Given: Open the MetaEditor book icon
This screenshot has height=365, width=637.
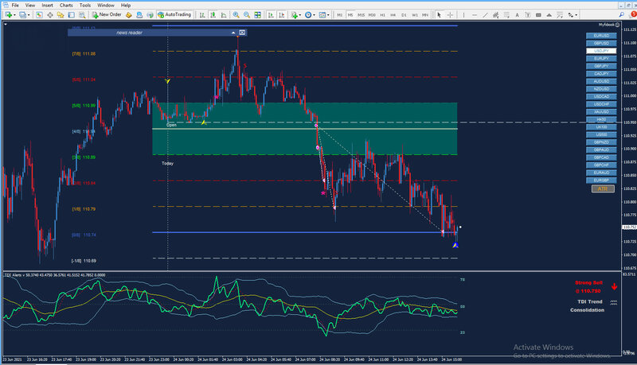Looking at the screenshot, I should 129,15.
